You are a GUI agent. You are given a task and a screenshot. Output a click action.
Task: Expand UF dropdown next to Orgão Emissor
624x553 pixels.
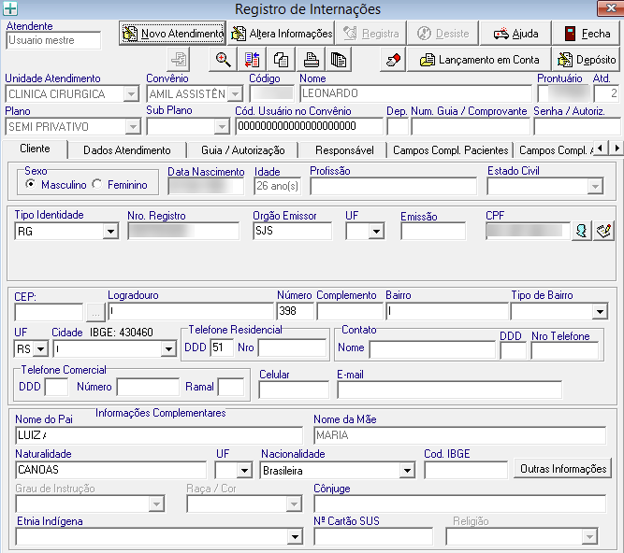pos(376,232)
